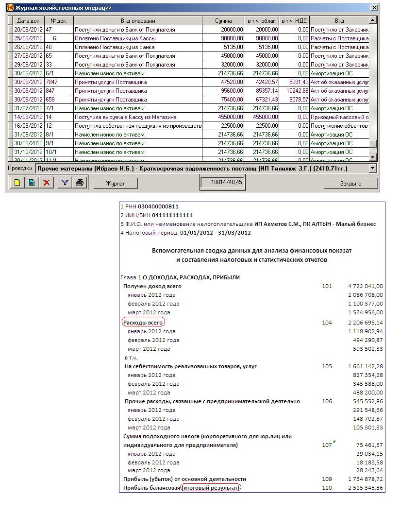
Task: Click the Получен доход всего line
Action: (x=152, y=286)
